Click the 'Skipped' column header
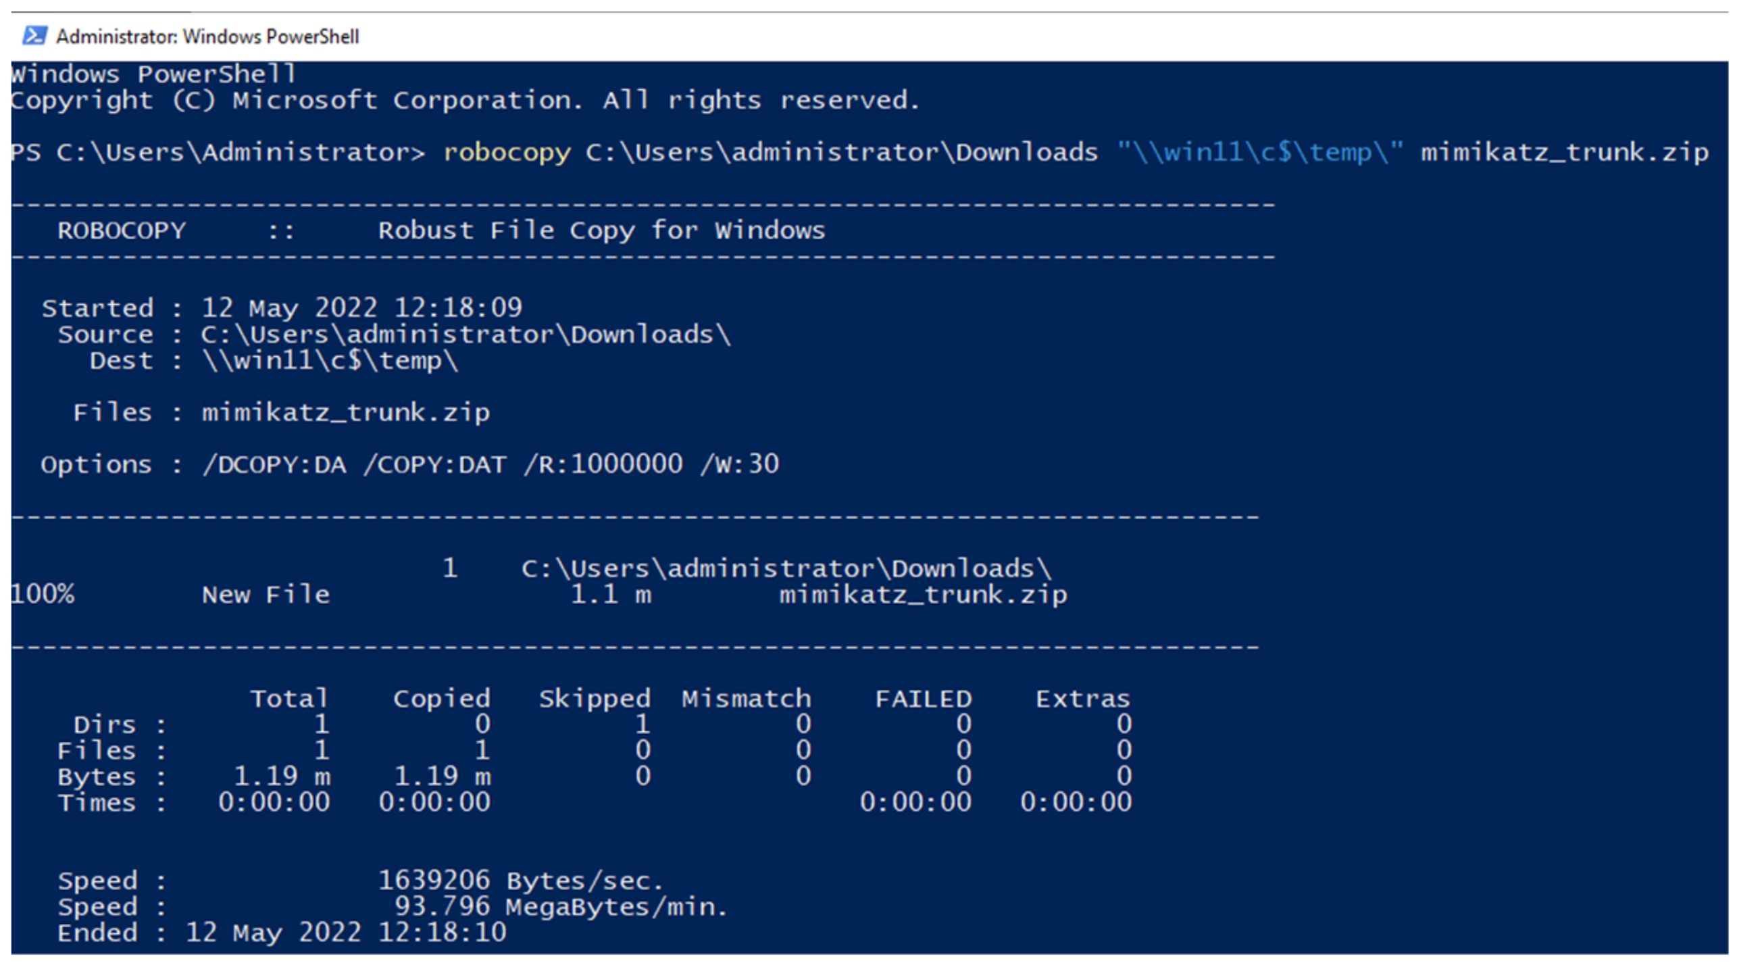 594,699
